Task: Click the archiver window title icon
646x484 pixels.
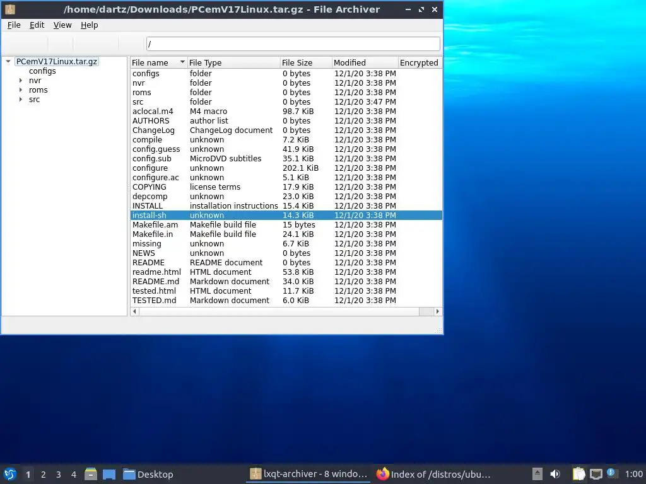Action: (x=10, y=9)
